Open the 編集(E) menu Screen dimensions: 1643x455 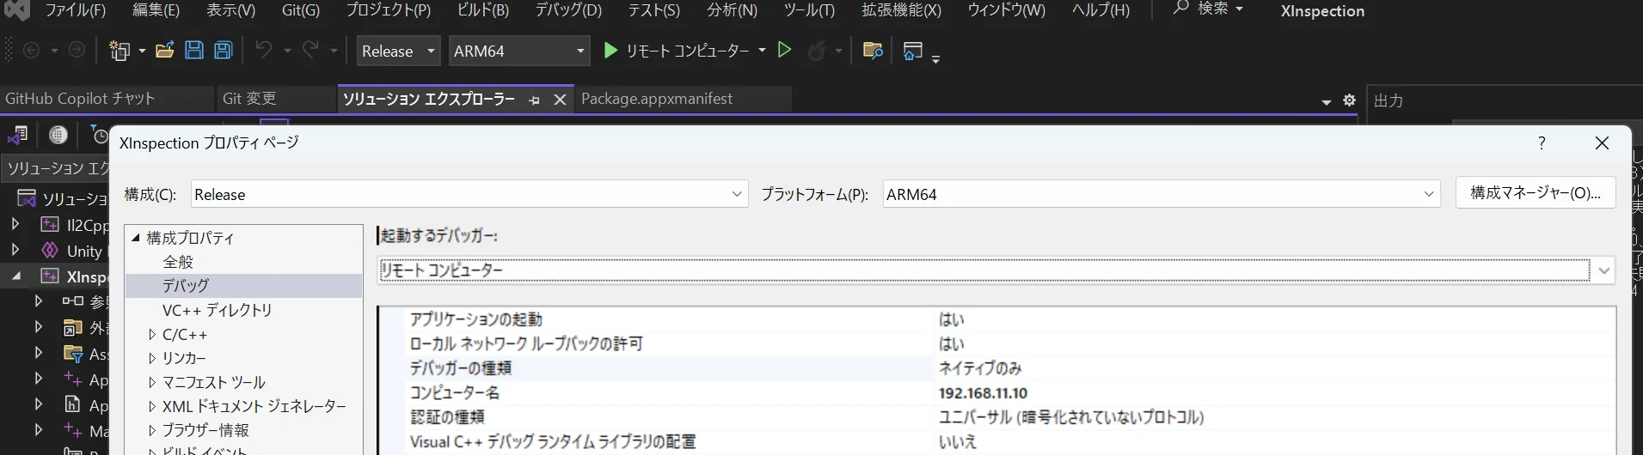156,10
